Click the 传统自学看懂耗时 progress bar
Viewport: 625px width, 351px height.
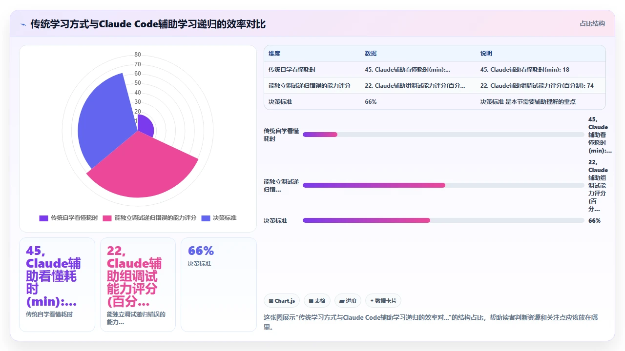443,135
